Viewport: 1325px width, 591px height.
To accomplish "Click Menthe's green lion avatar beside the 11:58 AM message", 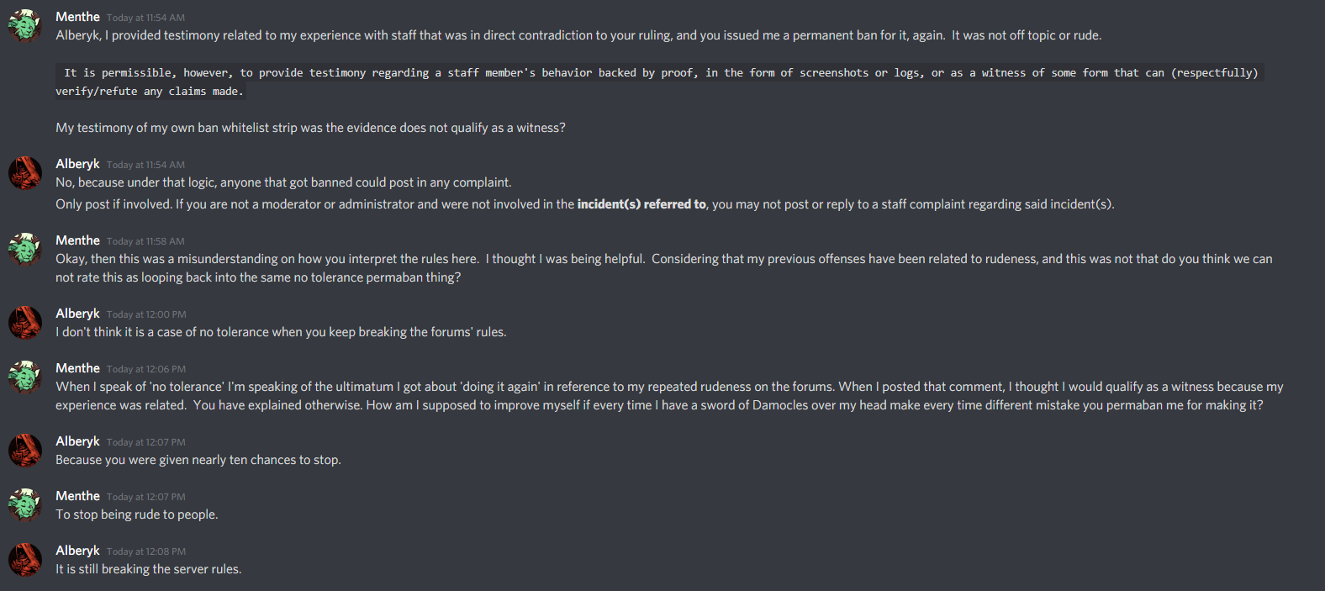I will tap(24, 249).
